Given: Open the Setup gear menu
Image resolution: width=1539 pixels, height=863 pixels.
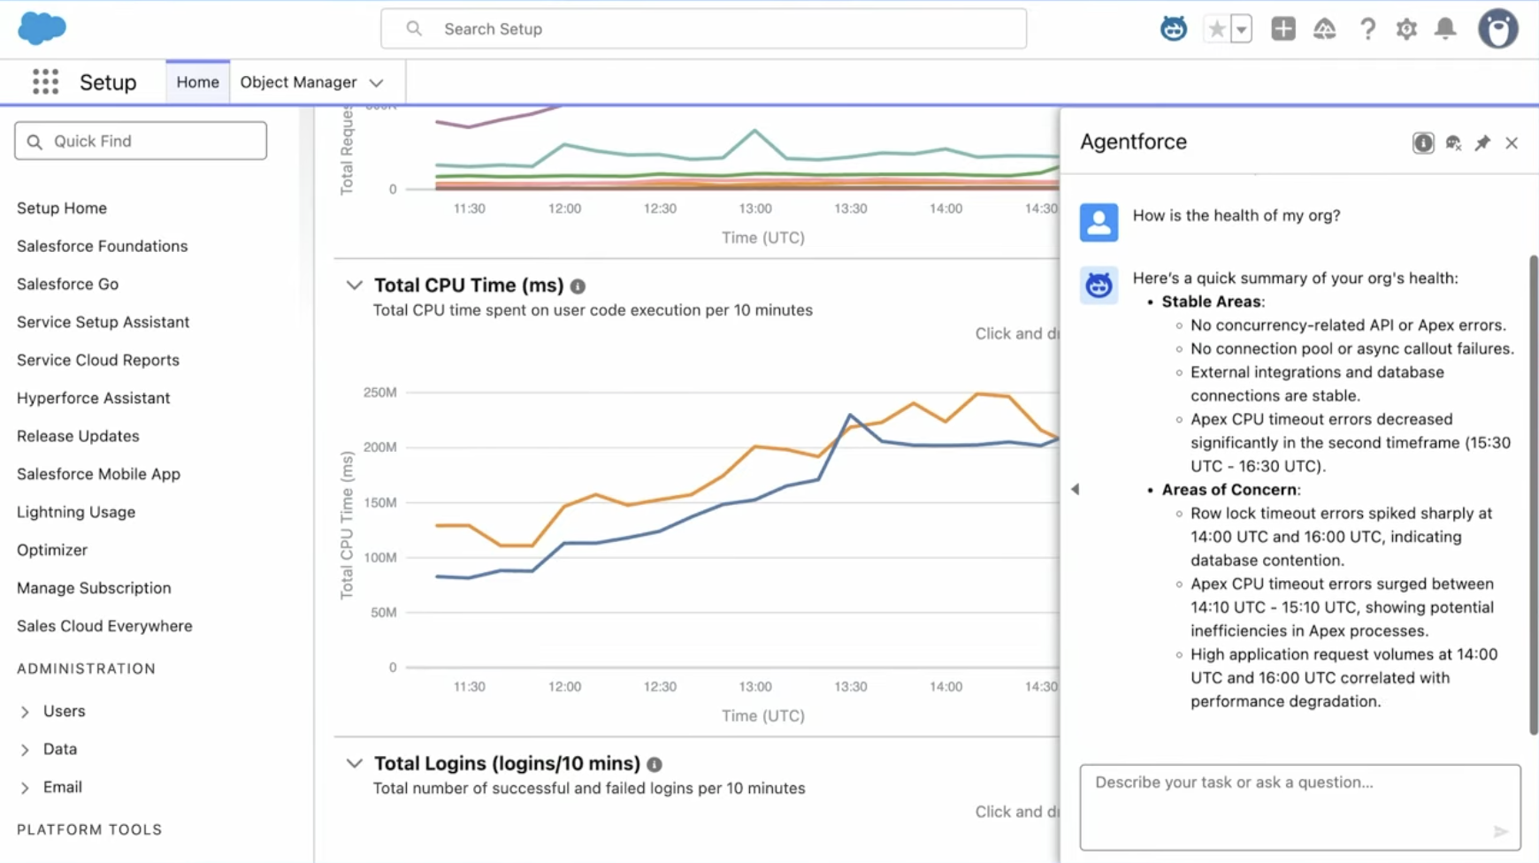Looking at the screenshot, I should pos(1406,29).
